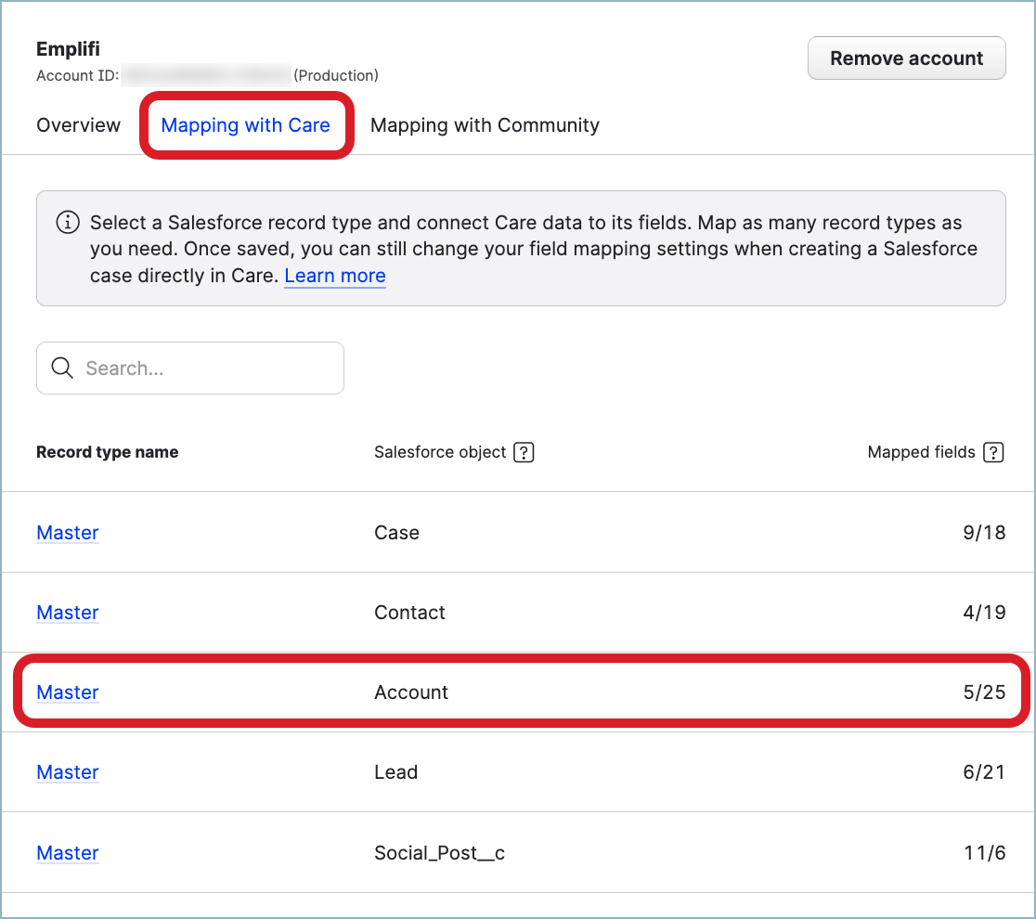
Task: Click the info icon in the notice banner
Action: (68, 222)
